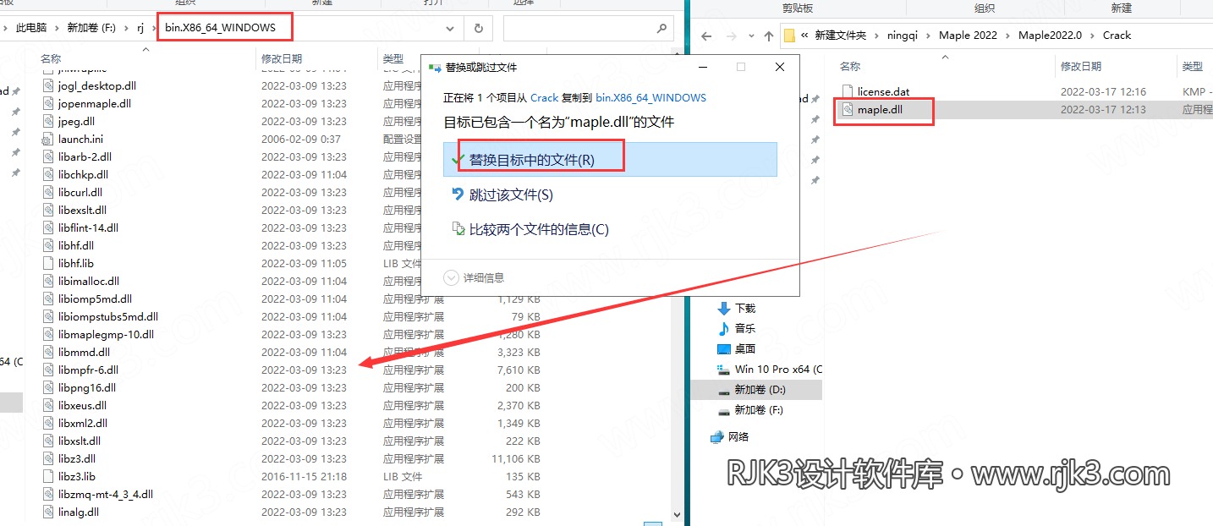Open recent locations dropdown in Crack window
1213x526 pixels.
[x=751, y=36]
